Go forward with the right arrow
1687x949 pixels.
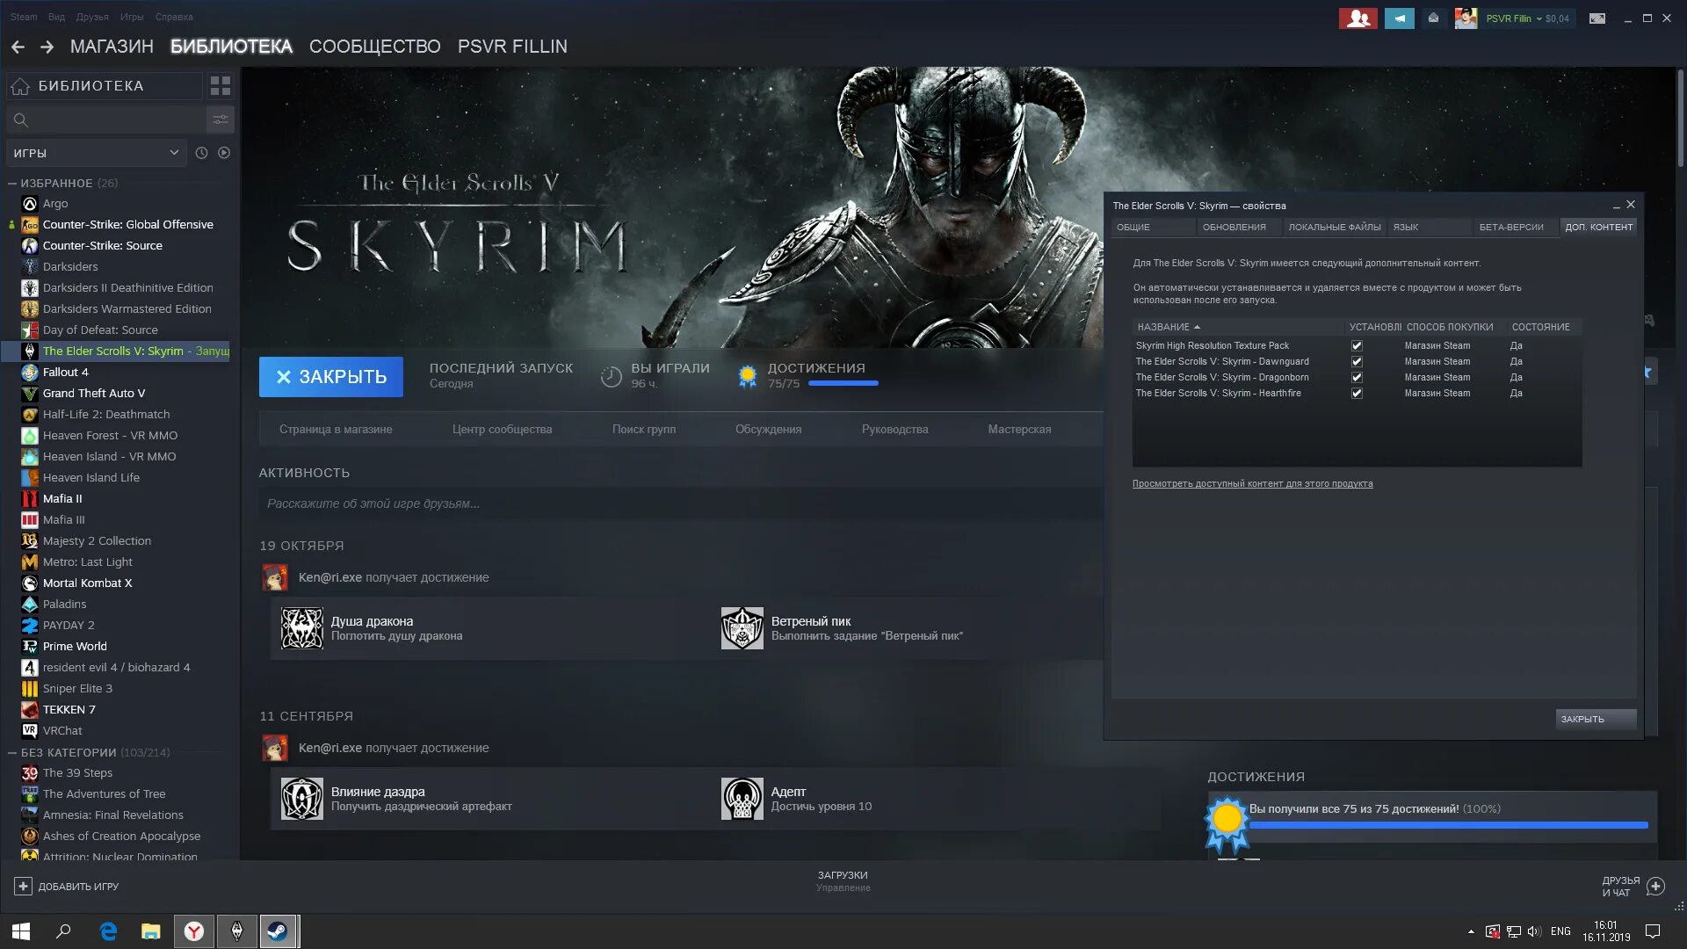(x=47, y=47)
